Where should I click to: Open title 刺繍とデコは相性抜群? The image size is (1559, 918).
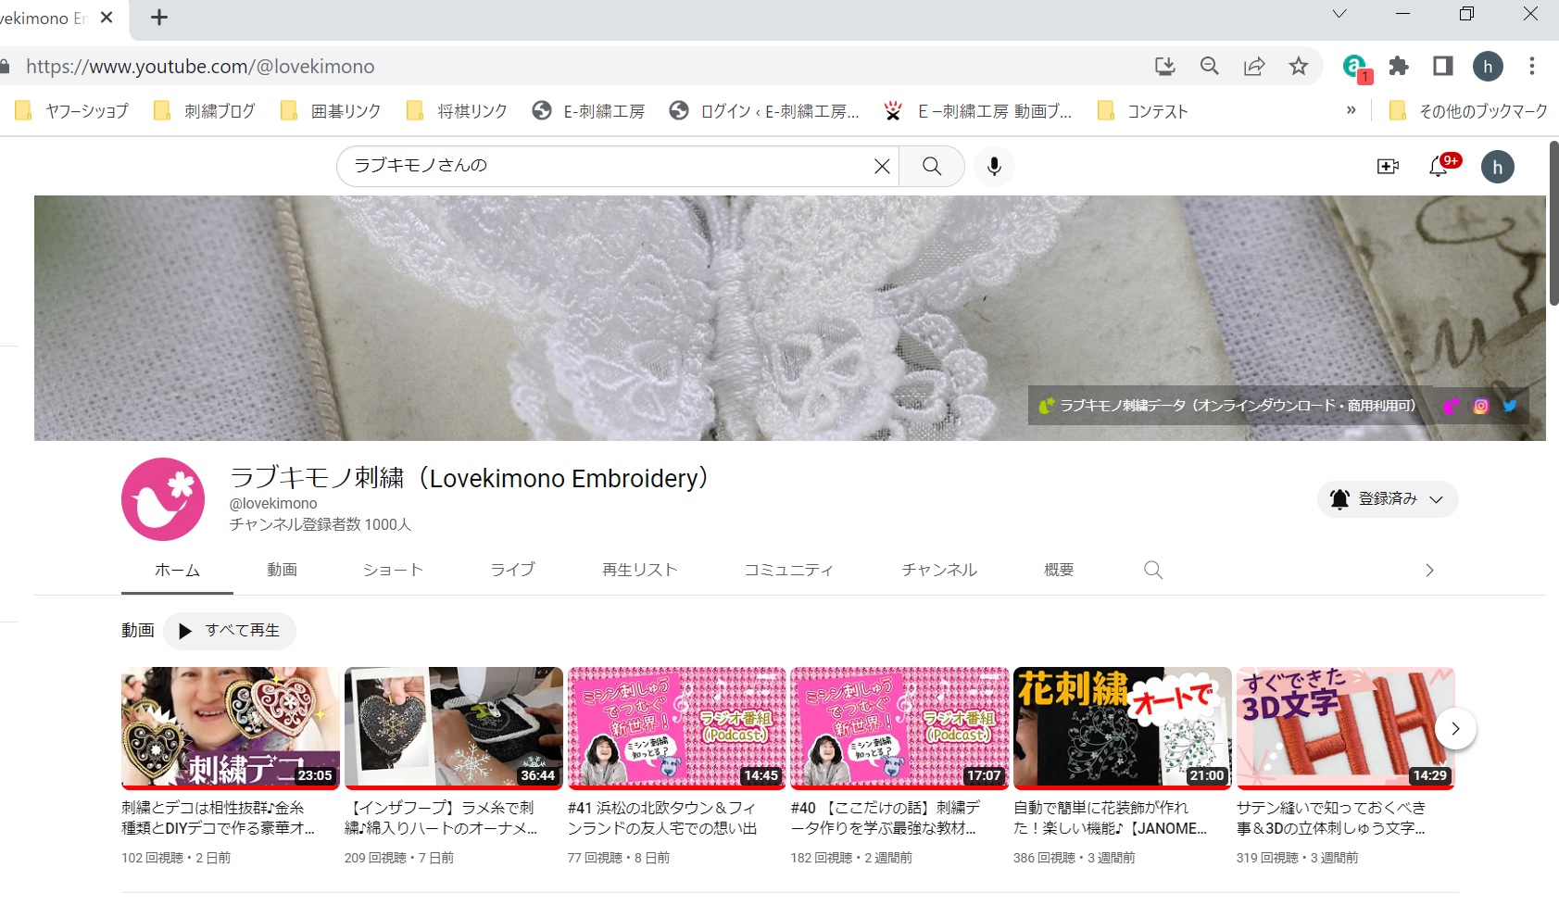click(x=219, y=818)
